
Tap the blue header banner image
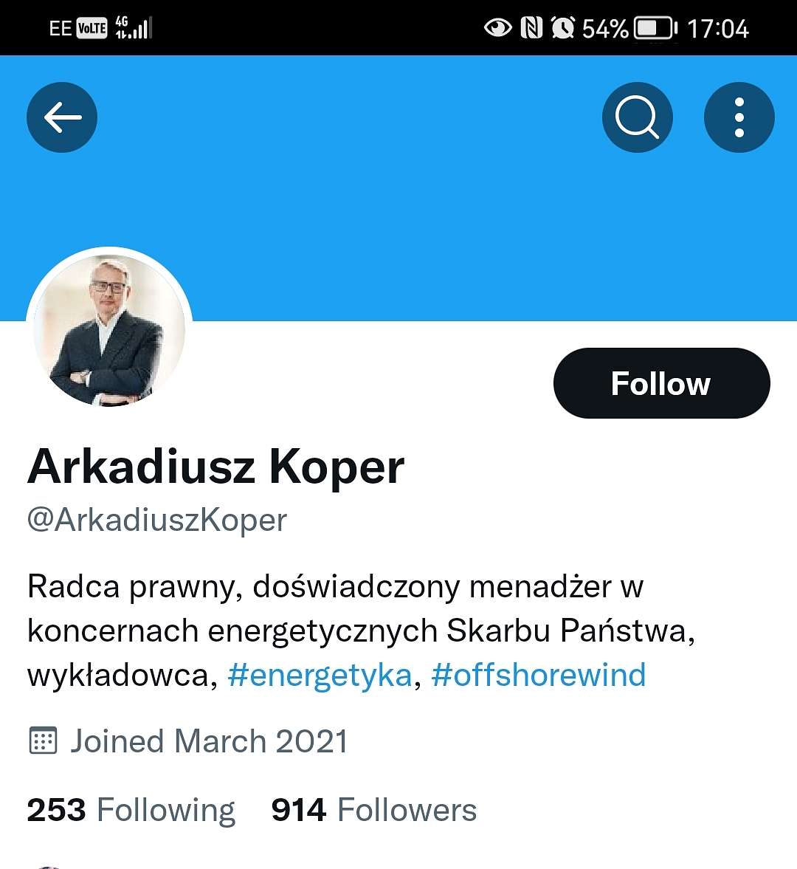tap(398, 188)
